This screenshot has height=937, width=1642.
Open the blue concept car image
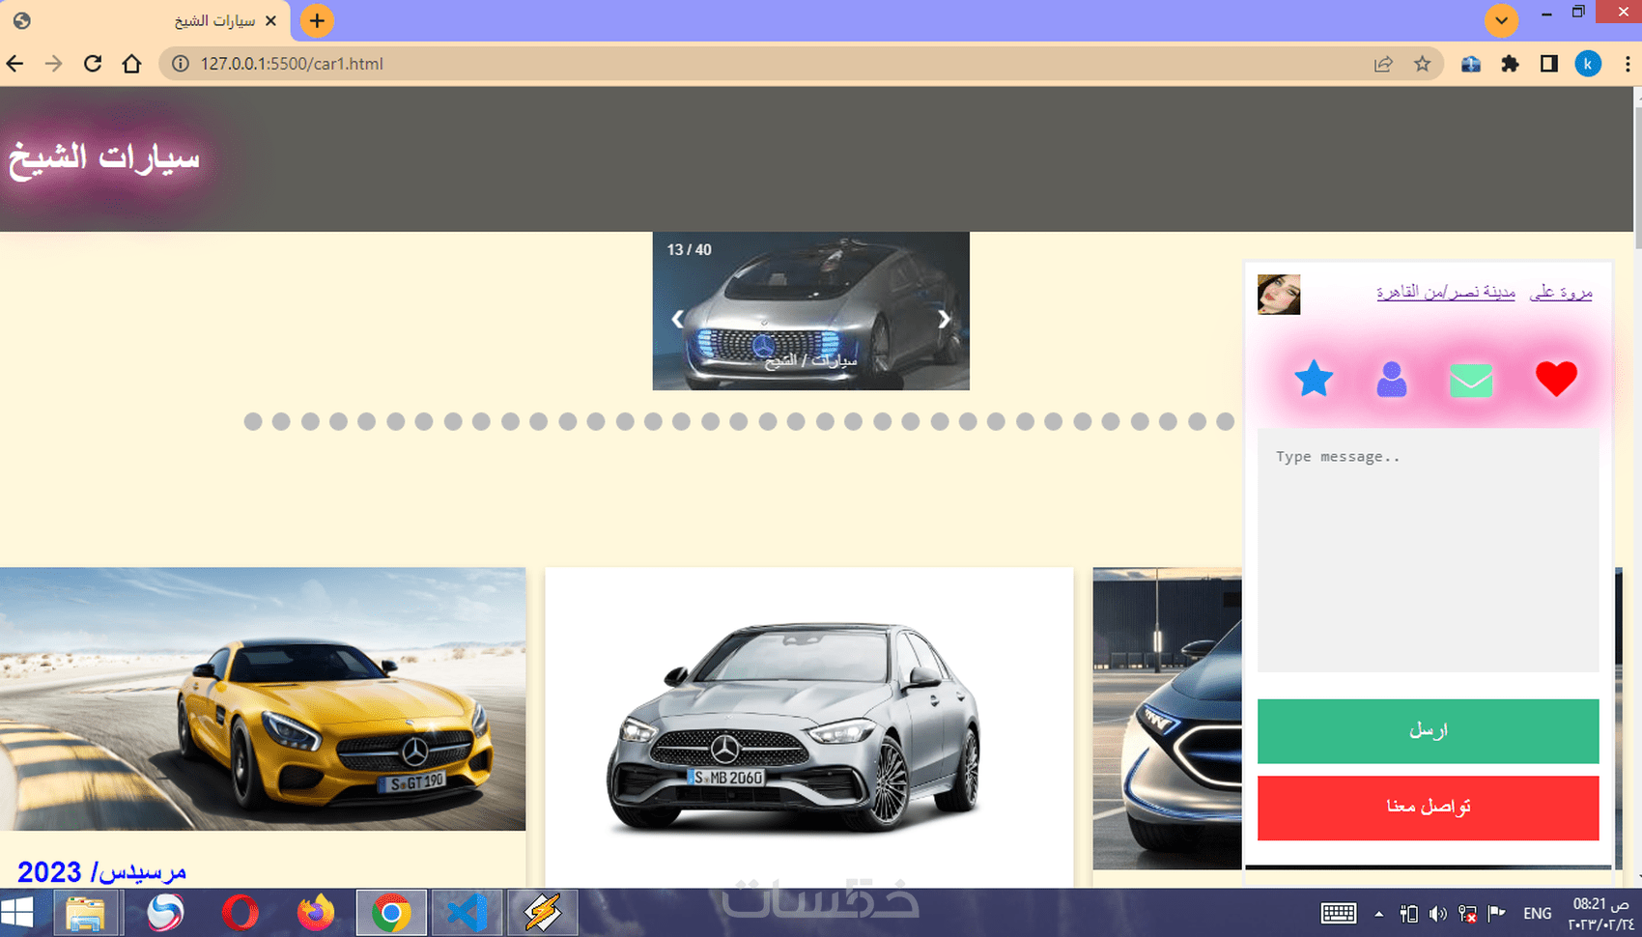click(x=1167, y=718)
